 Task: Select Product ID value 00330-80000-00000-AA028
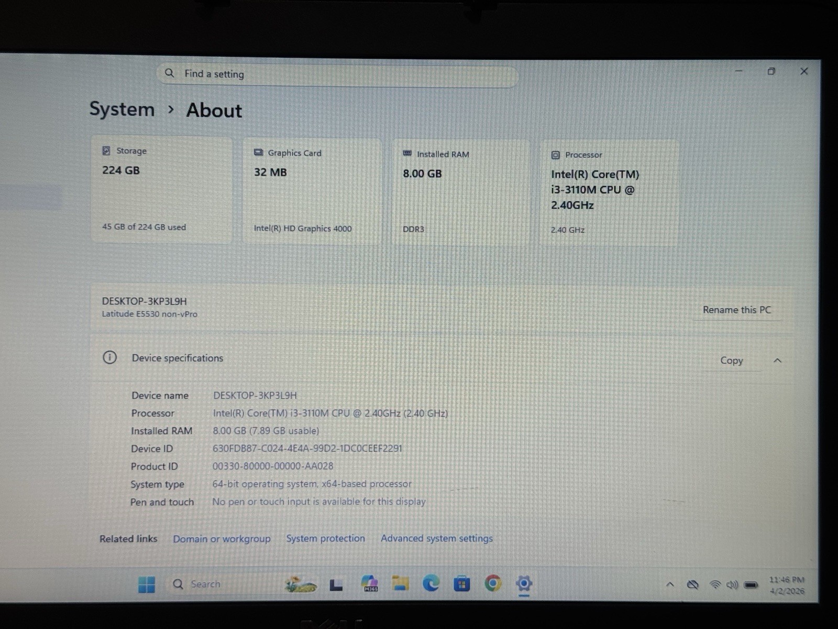273,466
